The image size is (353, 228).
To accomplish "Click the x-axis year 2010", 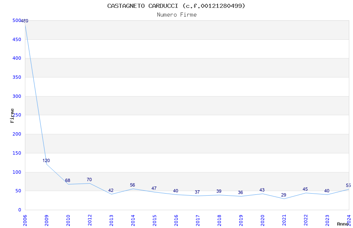I will (68, 221).
